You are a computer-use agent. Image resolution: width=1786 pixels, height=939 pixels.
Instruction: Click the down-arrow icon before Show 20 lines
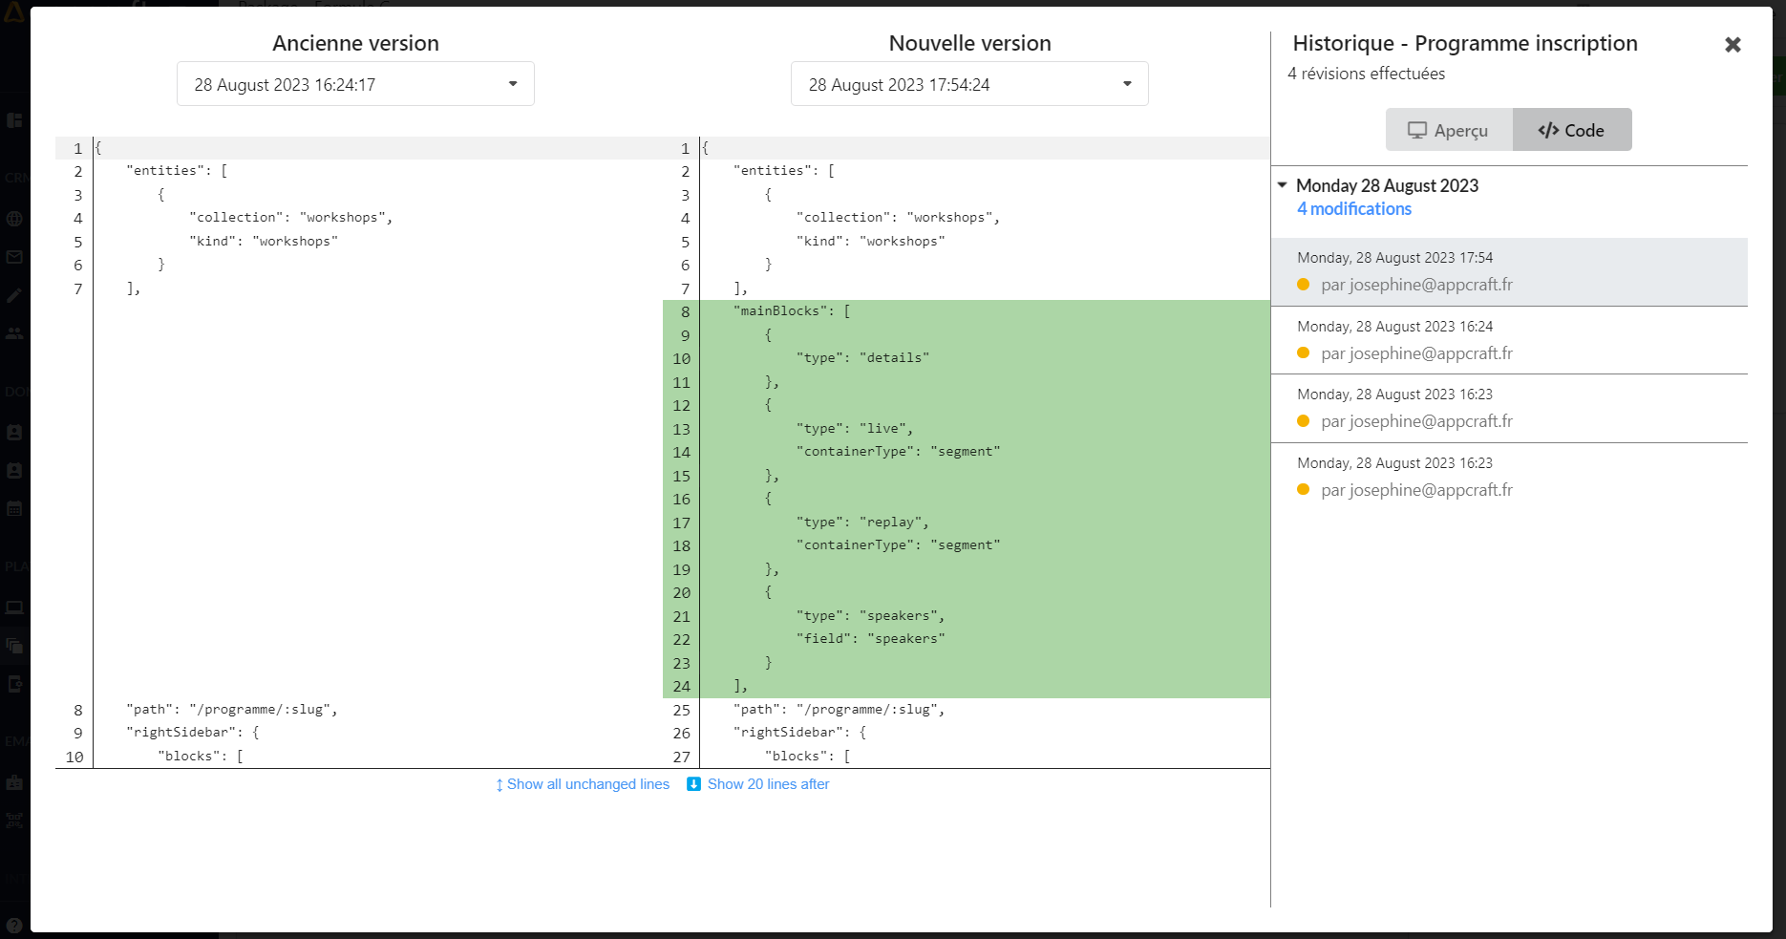tap(694, 784)
